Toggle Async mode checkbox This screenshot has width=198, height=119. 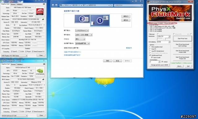[x=152, y=57]
